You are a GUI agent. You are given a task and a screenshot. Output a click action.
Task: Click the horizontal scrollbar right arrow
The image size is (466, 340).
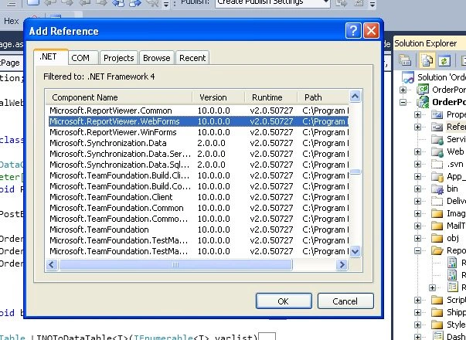coord(342,264)
